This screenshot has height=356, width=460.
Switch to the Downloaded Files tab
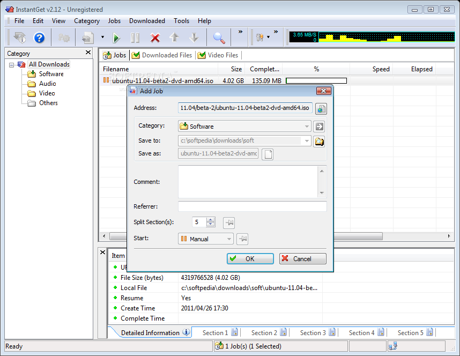tap(162, 55)
